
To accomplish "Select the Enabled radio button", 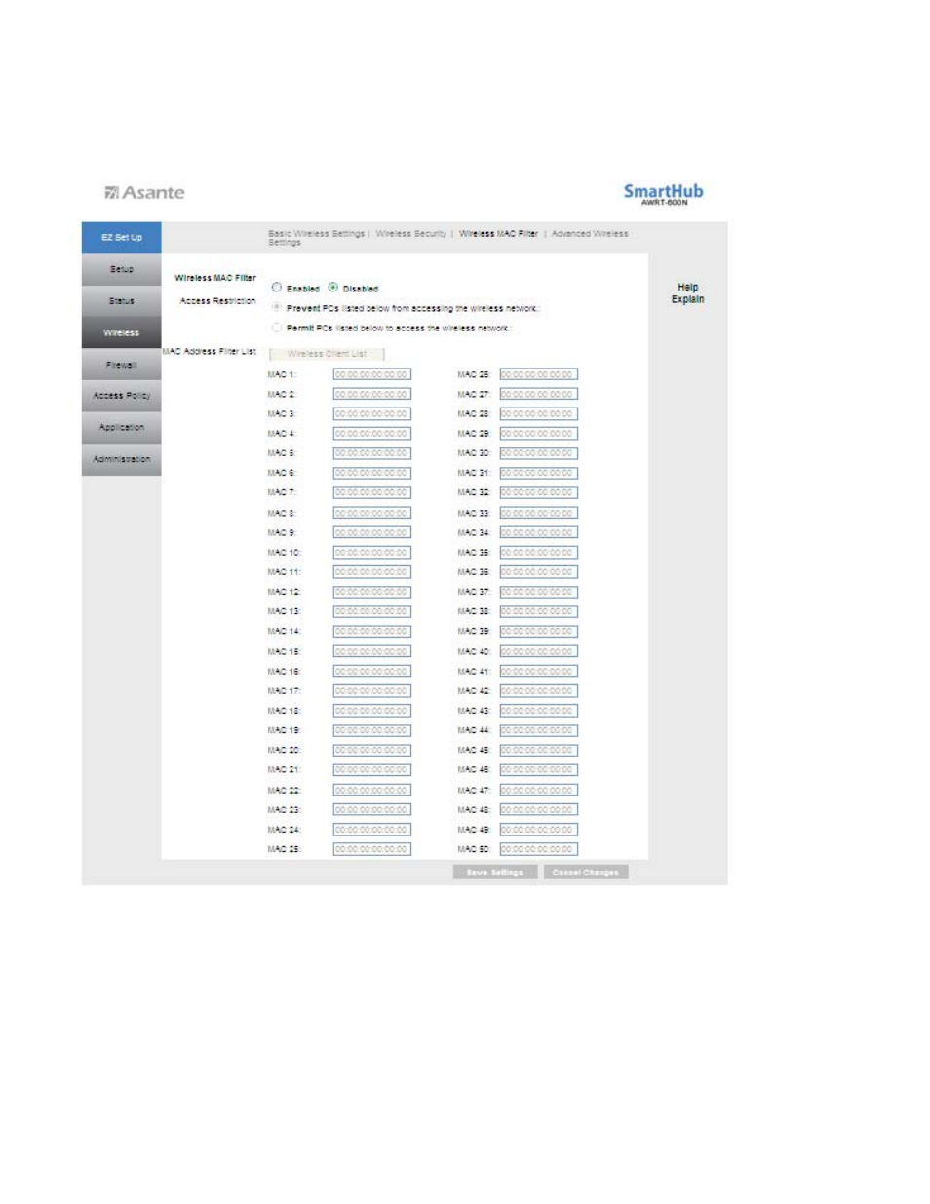I will click(x=277, y=288).
